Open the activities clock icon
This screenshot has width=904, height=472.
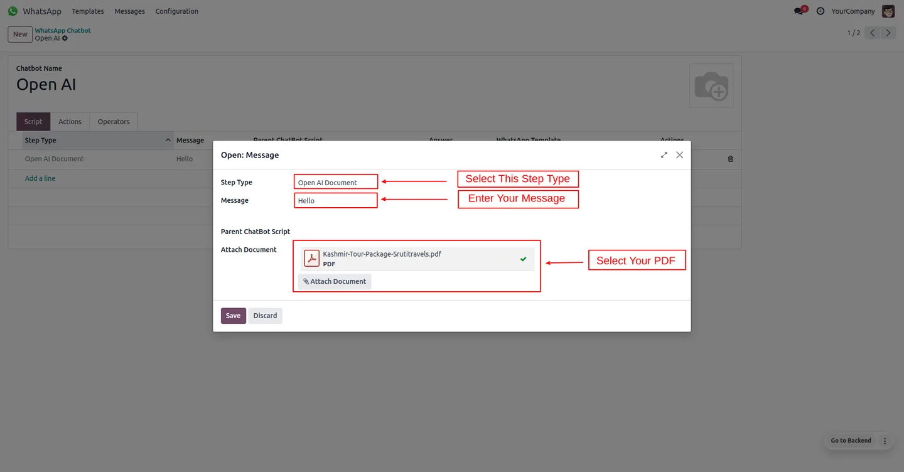tap(821, 11)
